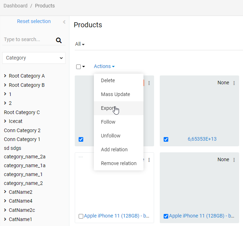Check the unchecked Apple iPhone 11 checkbox

point(81,216)
